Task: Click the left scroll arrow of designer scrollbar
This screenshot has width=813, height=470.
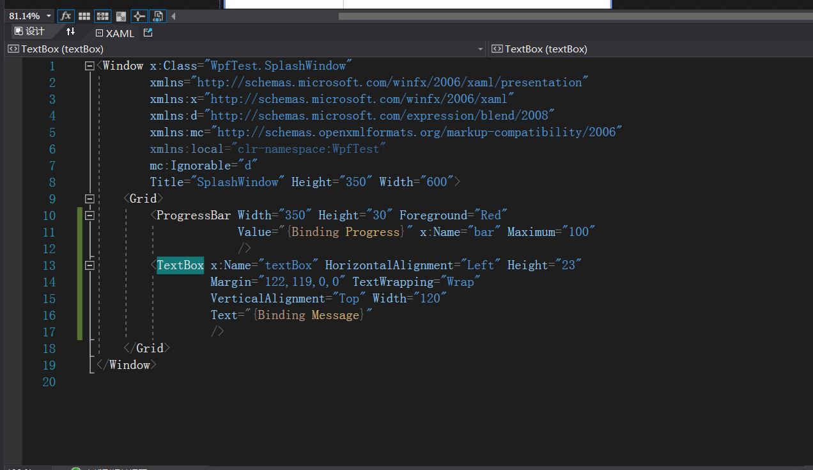Action: click(x=173, y=16)
